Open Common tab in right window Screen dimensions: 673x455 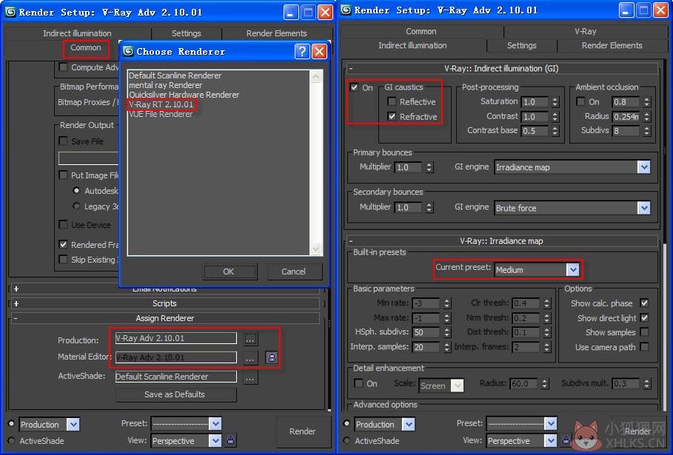(421, 31)
